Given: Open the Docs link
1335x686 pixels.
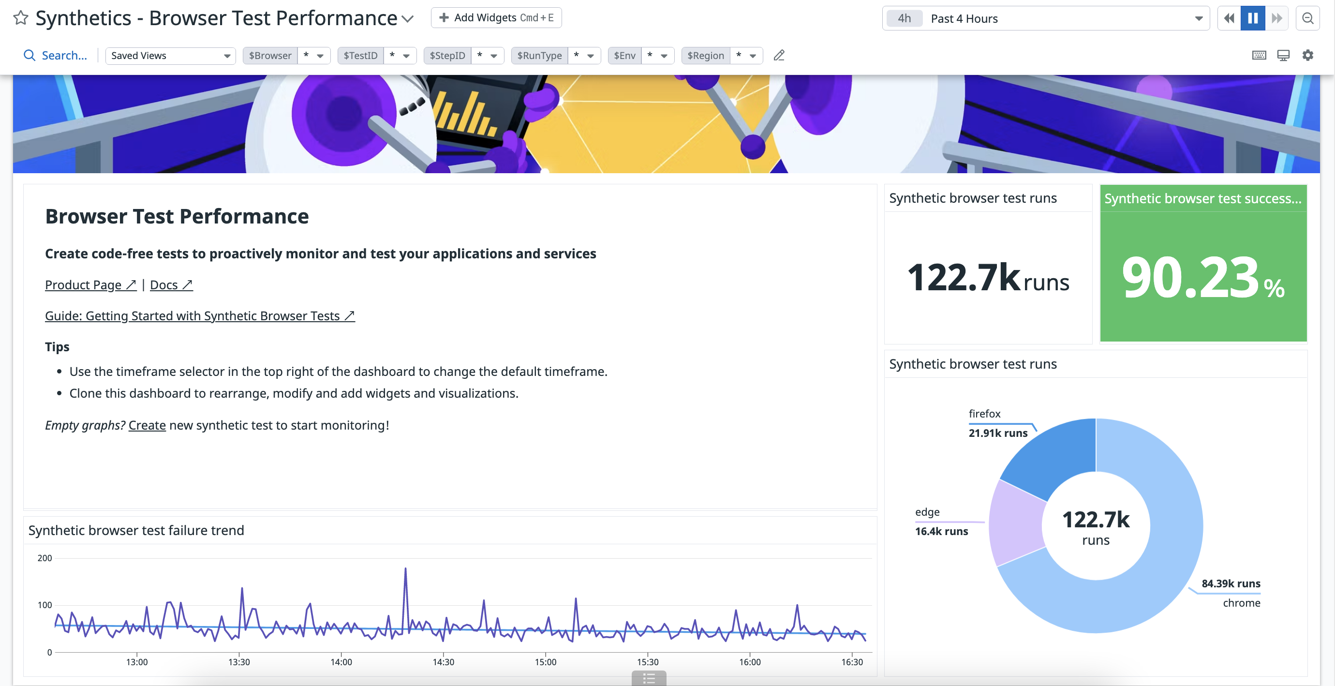Looking at the screenshot, I should click(x=171, y=284).
